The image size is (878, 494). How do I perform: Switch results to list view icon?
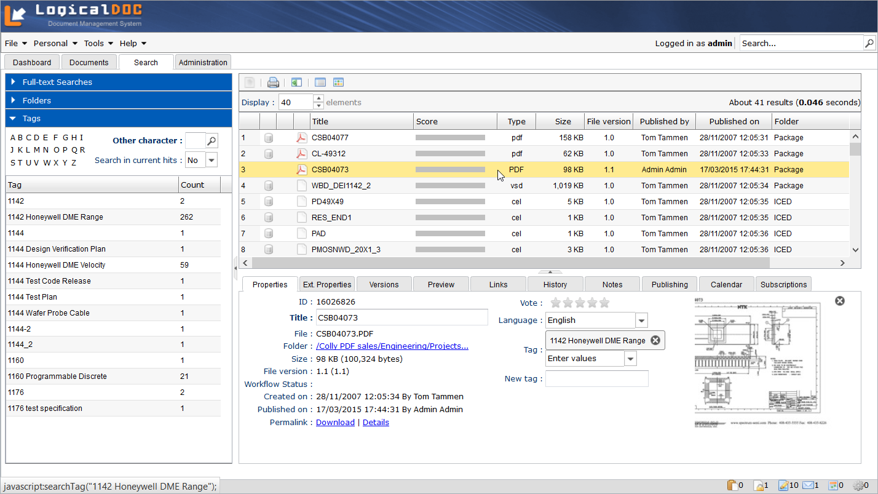[x=320, y=82]
